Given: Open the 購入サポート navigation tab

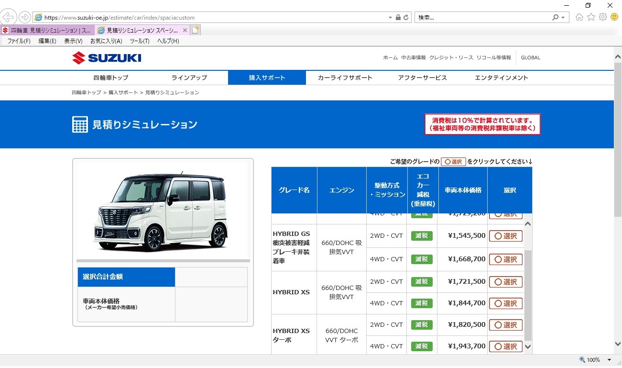Looking at the screenshot, I should [267, 78].
